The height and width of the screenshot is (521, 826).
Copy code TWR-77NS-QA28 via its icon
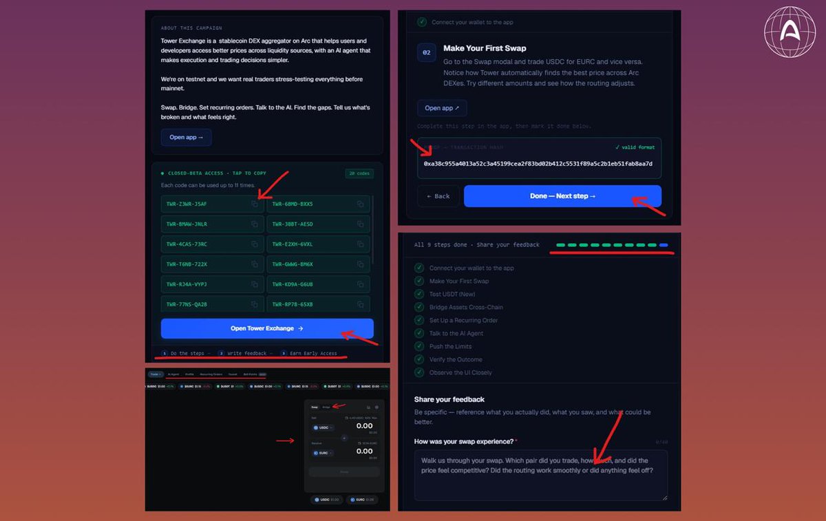[254, 304]
